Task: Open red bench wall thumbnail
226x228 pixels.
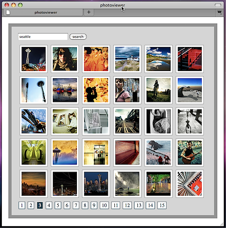Action: 127,153
